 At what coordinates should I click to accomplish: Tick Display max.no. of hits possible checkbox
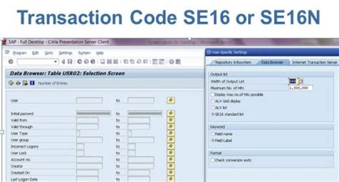point(212,95)
